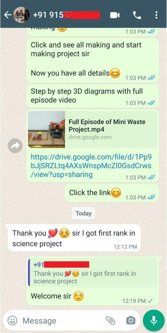167x333 pixels.
Task: Tap the "Today" date chip
Action: [x=83, y=213]
